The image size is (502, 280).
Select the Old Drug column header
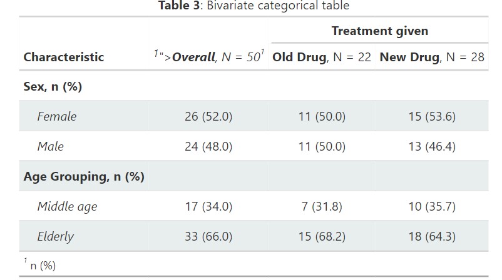[322, 57]
